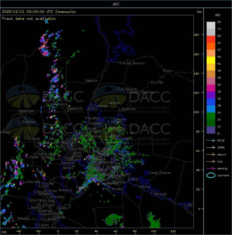Click the Clla.SanJose label

point(127,89)
